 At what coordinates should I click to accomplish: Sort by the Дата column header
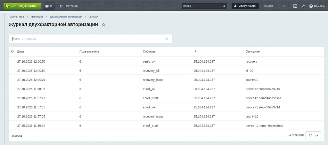click(x=20, y=51)
